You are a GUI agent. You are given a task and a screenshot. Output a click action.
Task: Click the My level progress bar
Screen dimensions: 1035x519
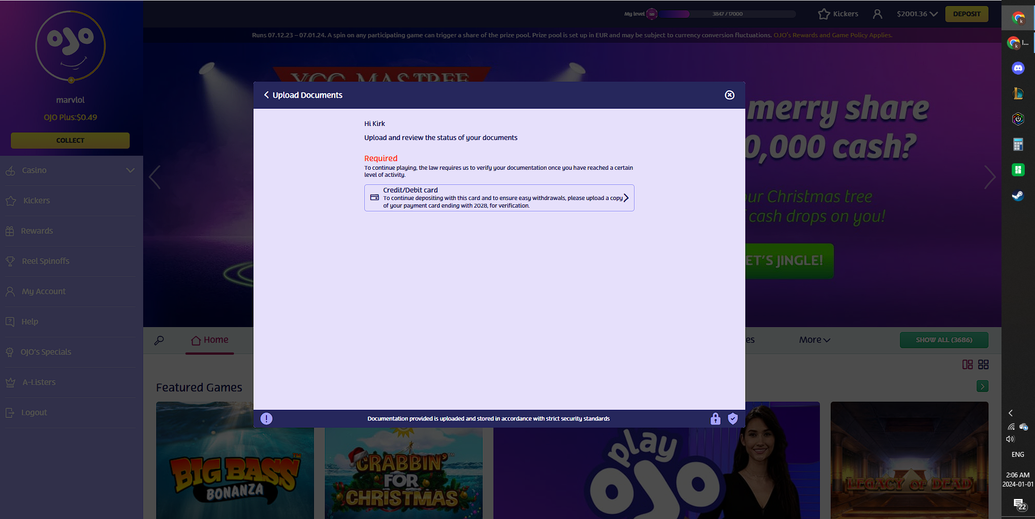[x=727, y=14]
